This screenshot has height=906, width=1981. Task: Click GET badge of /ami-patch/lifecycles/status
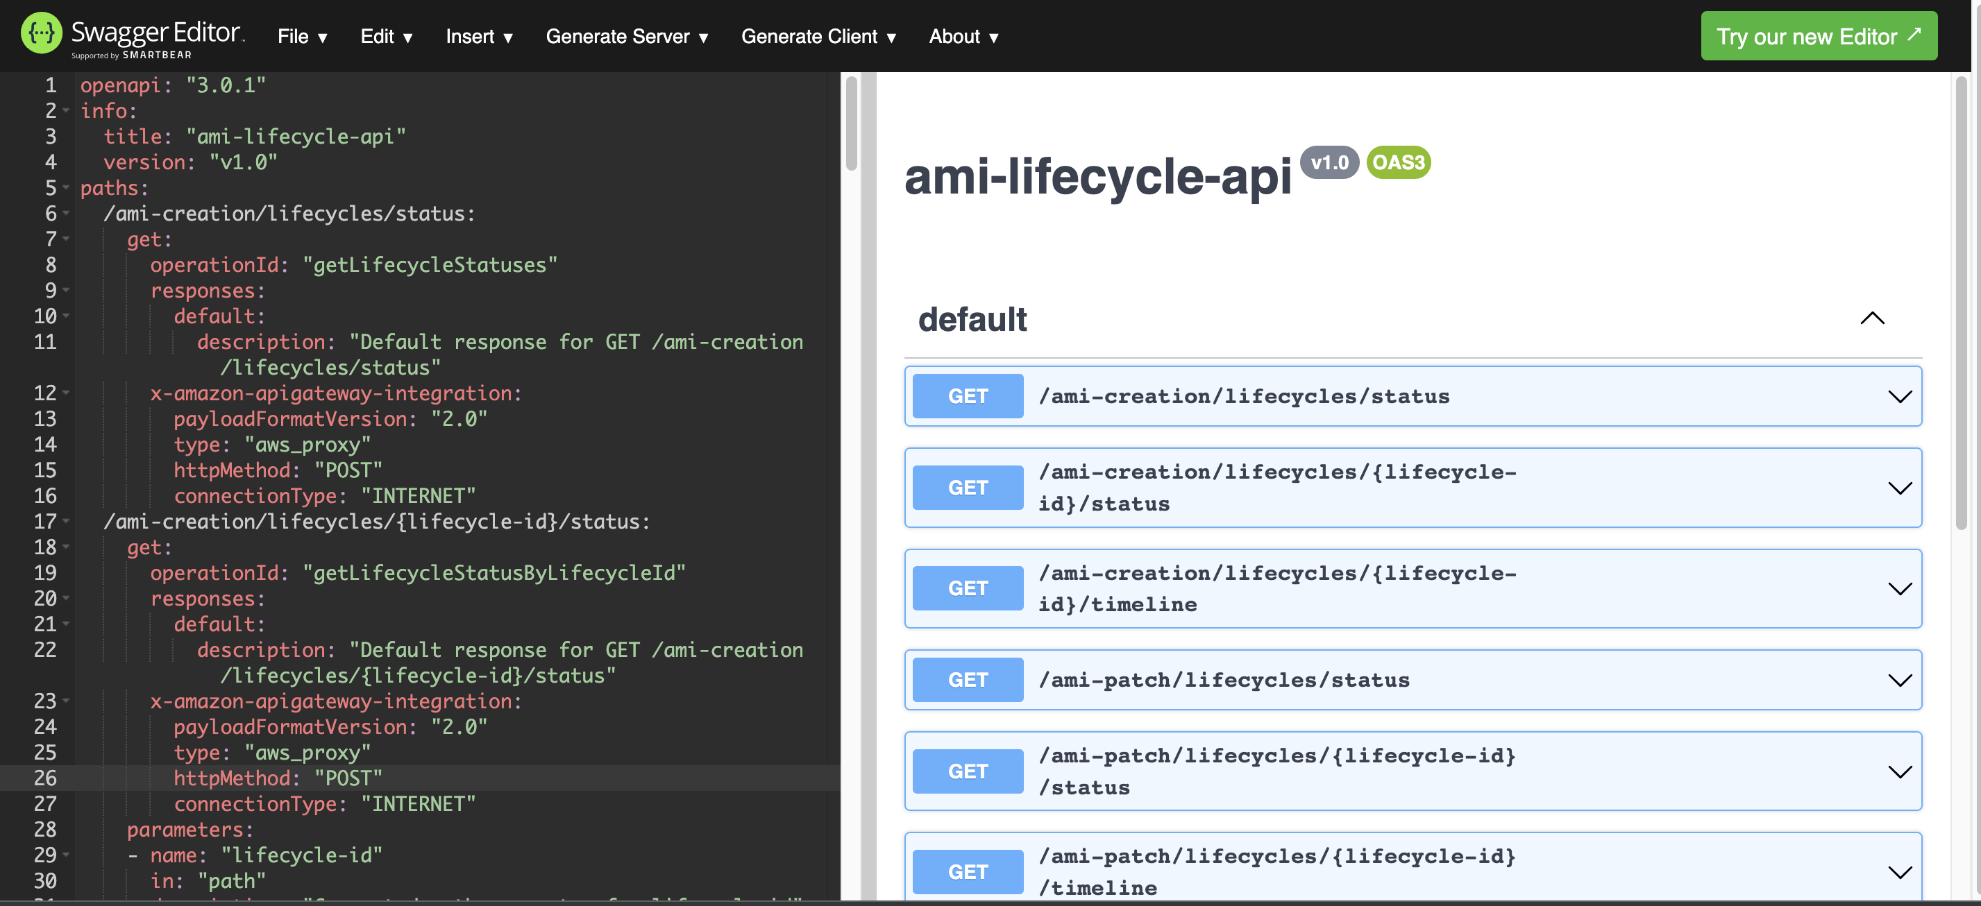point(968,680)
